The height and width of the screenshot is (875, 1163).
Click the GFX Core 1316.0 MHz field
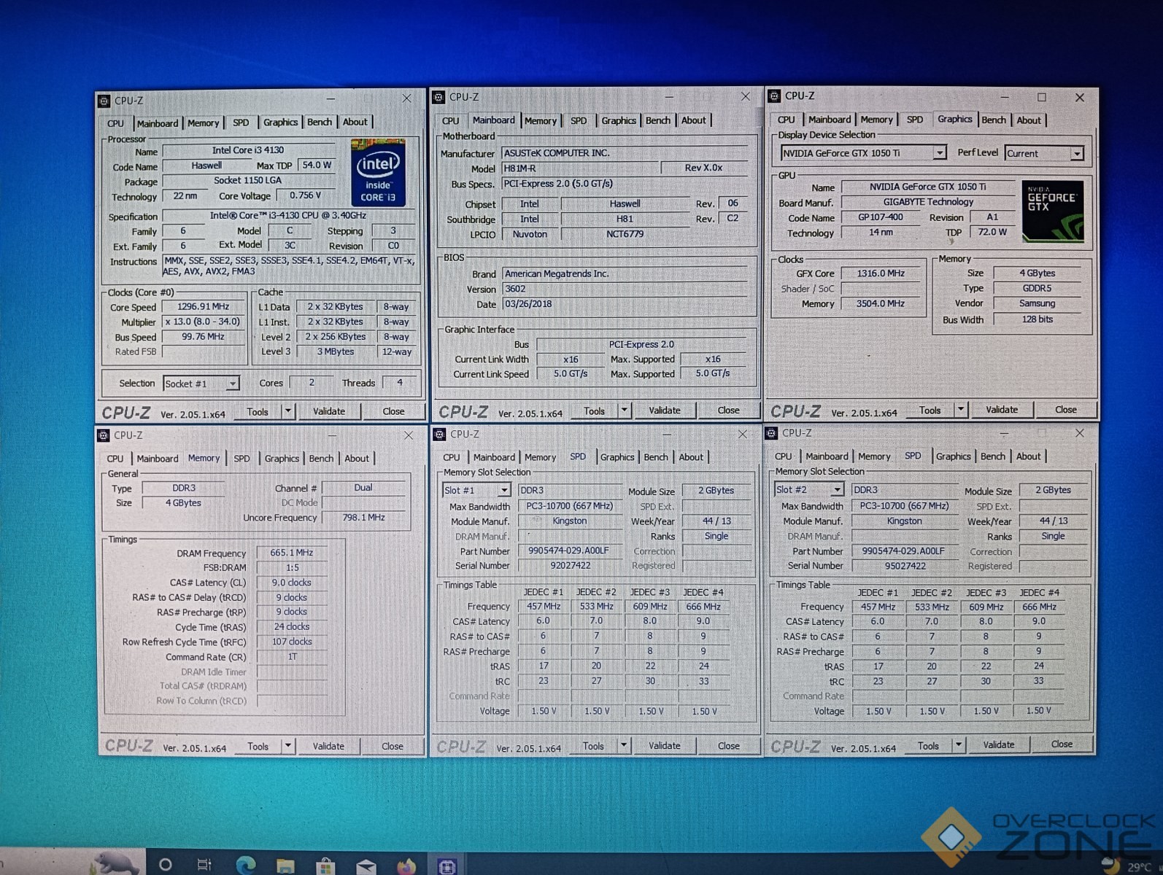click(x=881, y=273)
